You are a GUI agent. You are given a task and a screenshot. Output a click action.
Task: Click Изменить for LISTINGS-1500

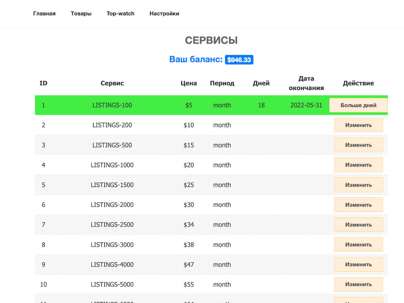pos(358,185)
